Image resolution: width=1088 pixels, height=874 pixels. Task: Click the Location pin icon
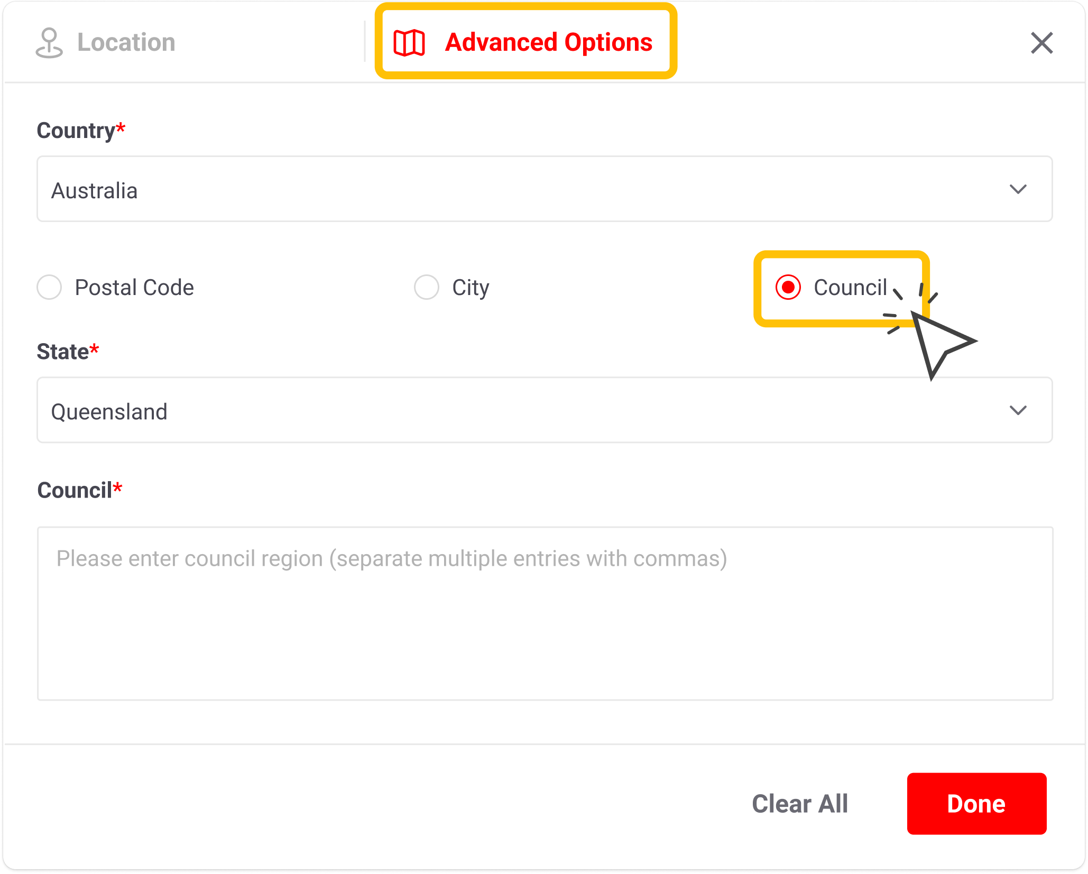[x=49, y=43]
